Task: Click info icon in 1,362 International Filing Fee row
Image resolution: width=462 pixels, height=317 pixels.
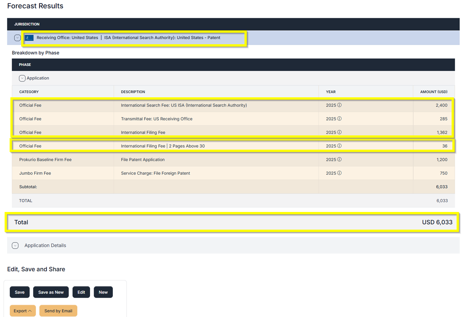Action: [x=339, y=132]
